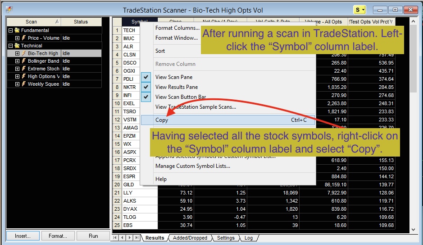Click the Fundamental folder icon
This screenshot has height=245, width=423.
click(x=17, y=30)
